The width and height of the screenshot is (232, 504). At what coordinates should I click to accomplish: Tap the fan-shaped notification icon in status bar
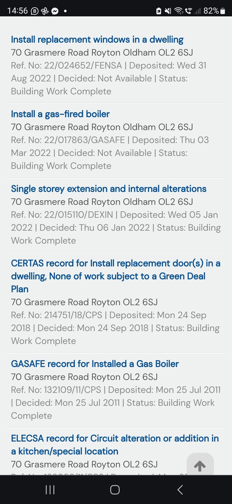(45, 11)
